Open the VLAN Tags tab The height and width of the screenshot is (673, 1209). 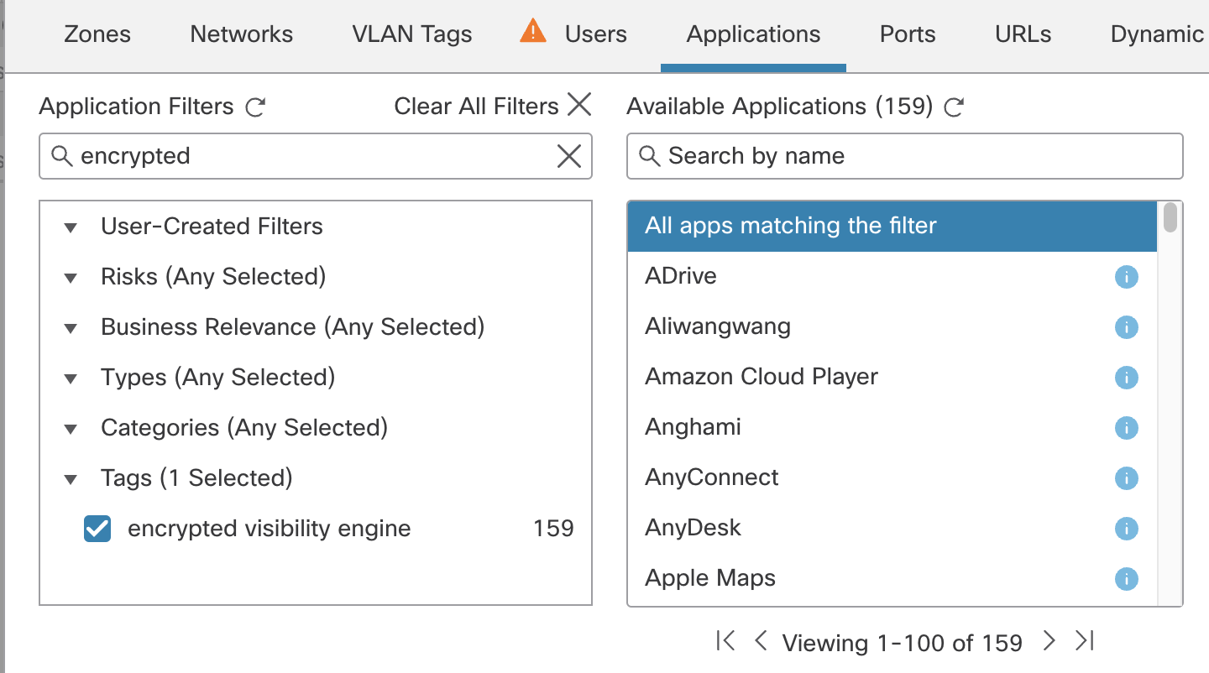click(x=411, y=34)
